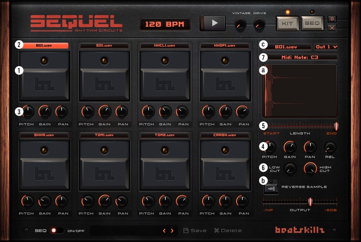Screen dimensions: 361x242
Task: Adjust the HHCL1.wav pad Pan knob
Action: pos(182,112)
